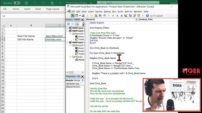Open the VBA File menu
202x113 pixels.
point(73,12)
